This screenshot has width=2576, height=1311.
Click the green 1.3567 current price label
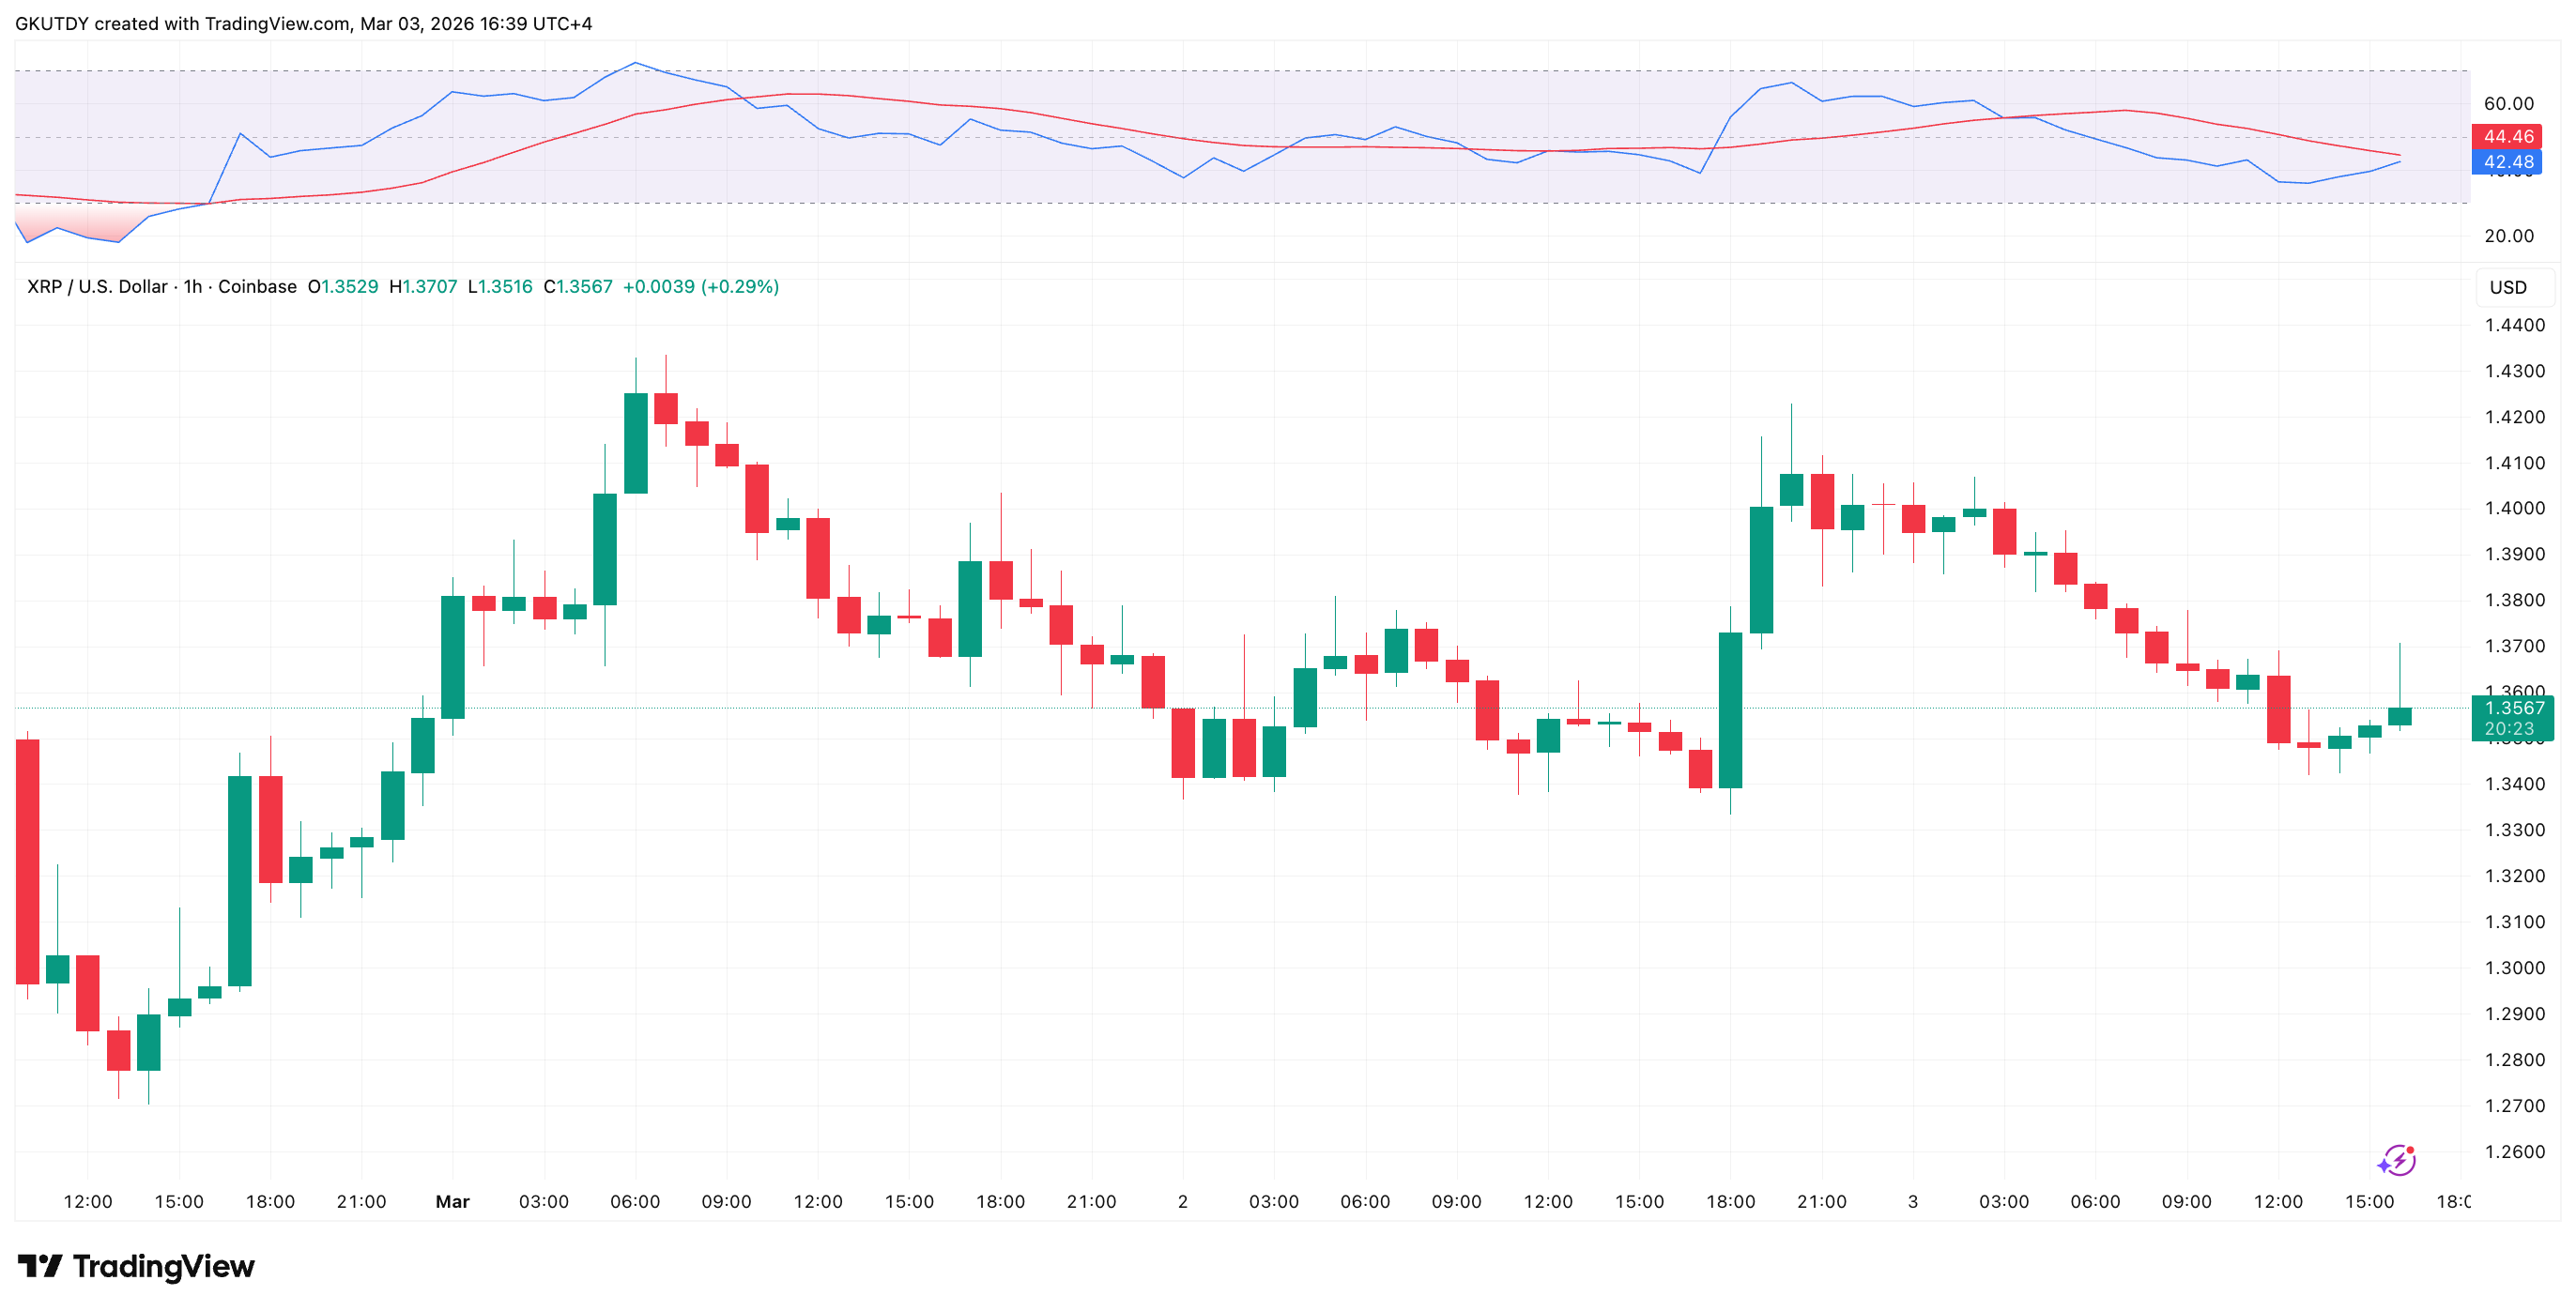click(2514, 708)
